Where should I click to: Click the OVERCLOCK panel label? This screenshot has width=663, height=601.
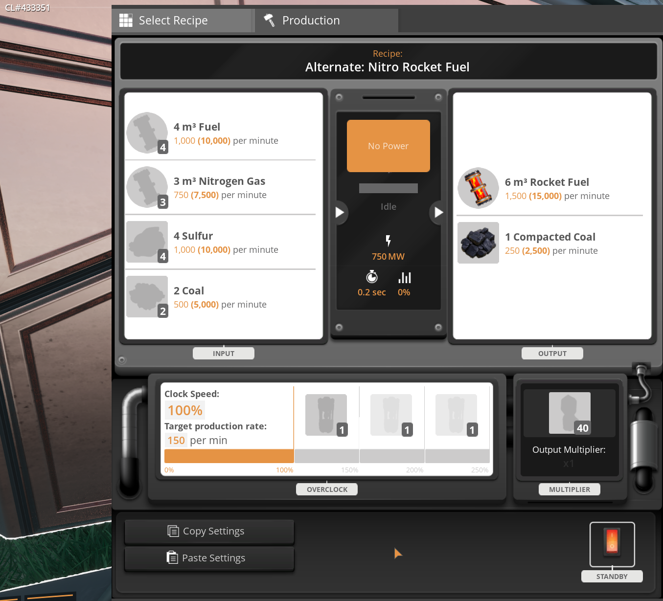pyautogui.click(x=327, y=490)
